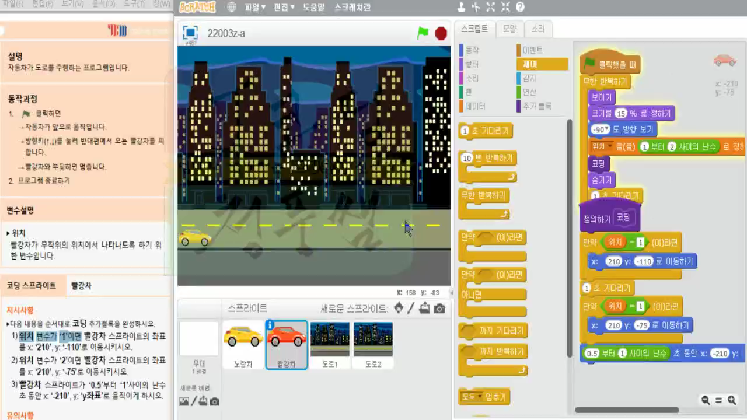Open the language globe menu
The width and height of the screenshot is (747, 420).
[232, 8]
